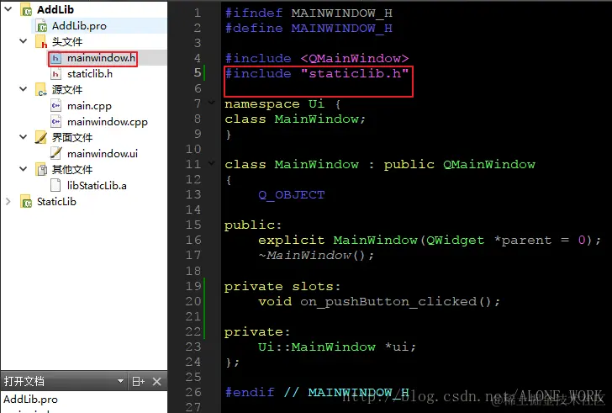Open main.cpp from the tree

click(89, 106)
